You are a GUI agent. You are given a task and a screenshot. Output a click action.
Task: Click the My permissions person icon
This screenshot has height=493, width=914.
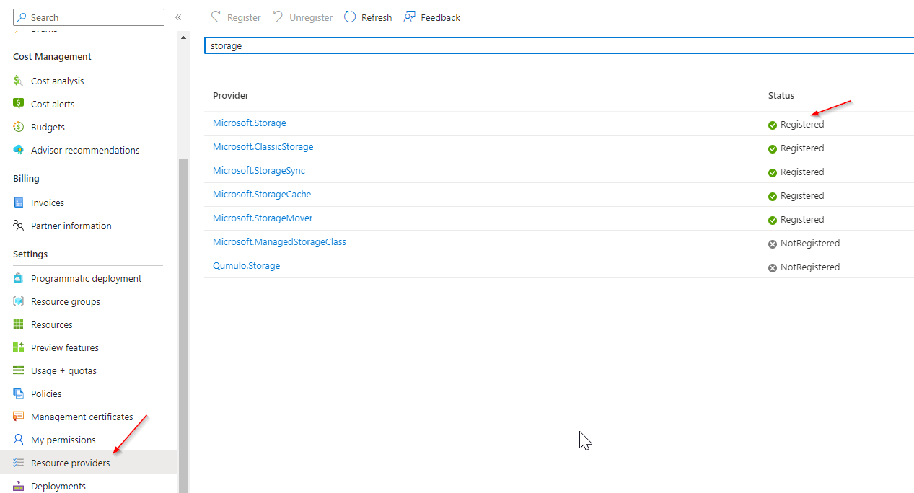pyautogui.click(x=19, y=440)
